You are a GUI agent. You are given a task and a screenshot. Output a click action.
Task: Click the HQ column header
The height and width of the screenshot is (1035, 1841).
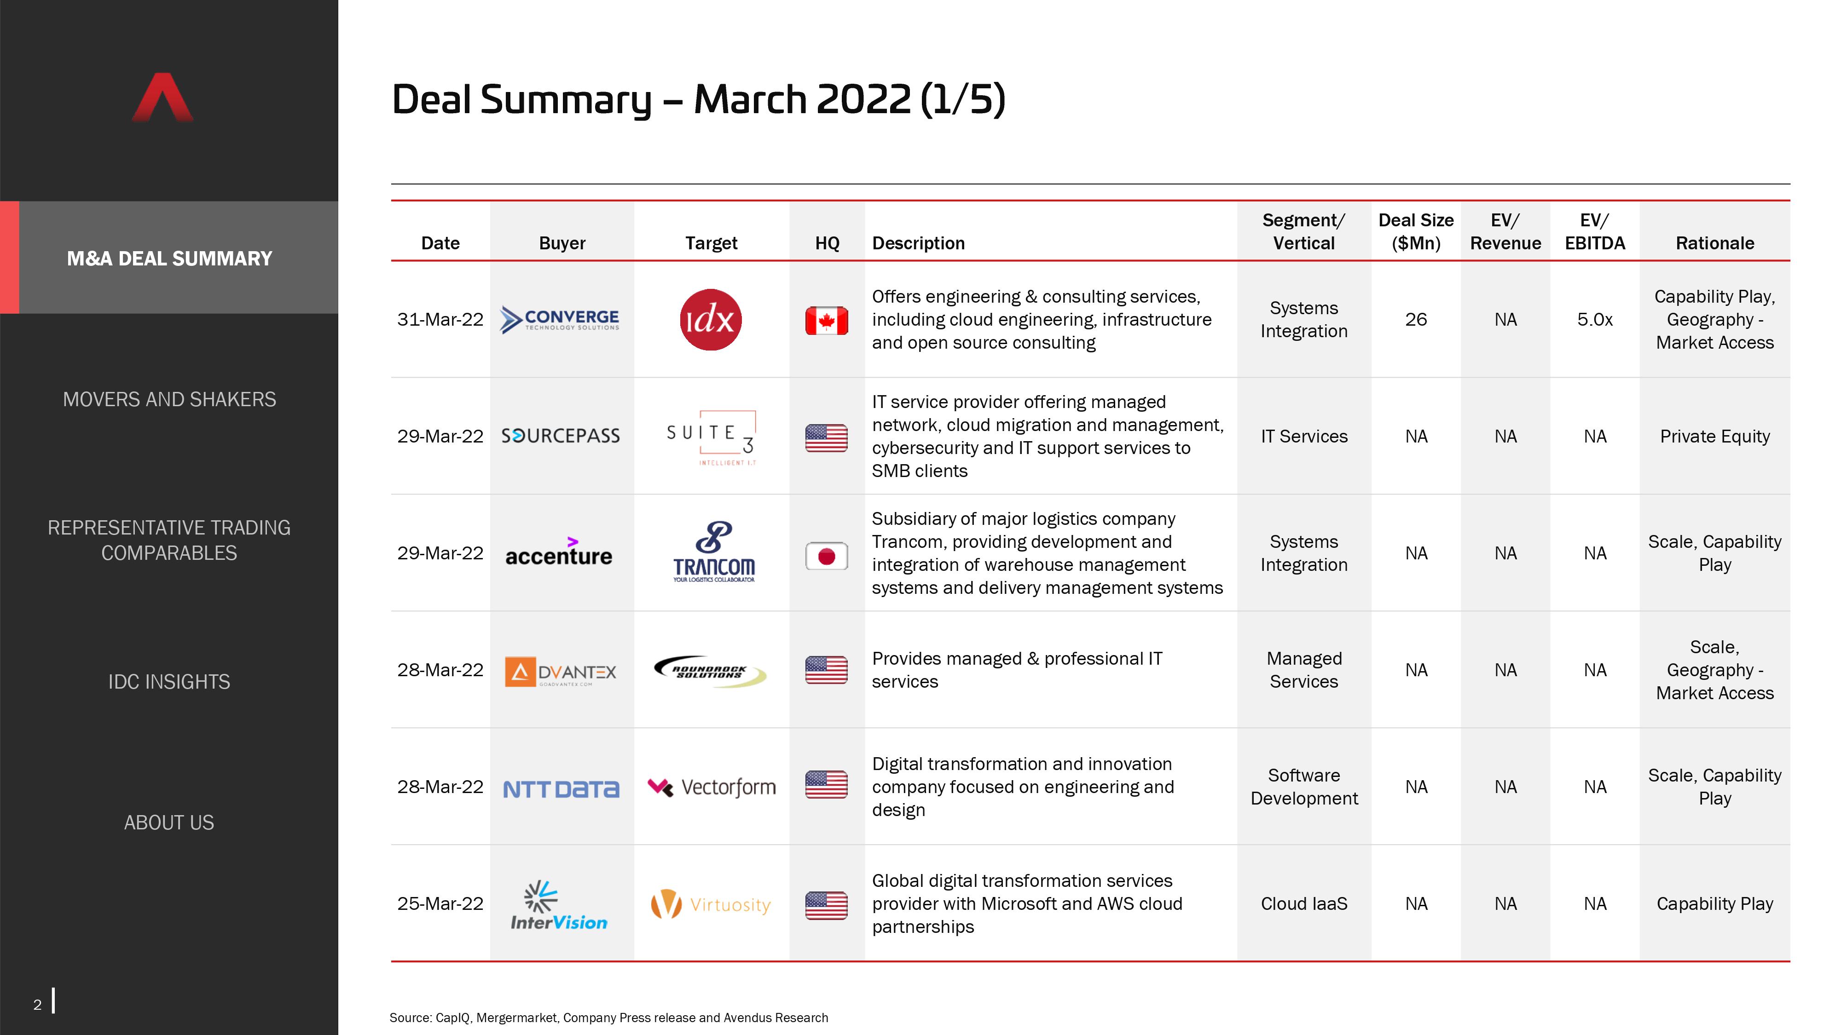[x=827, y=243]
